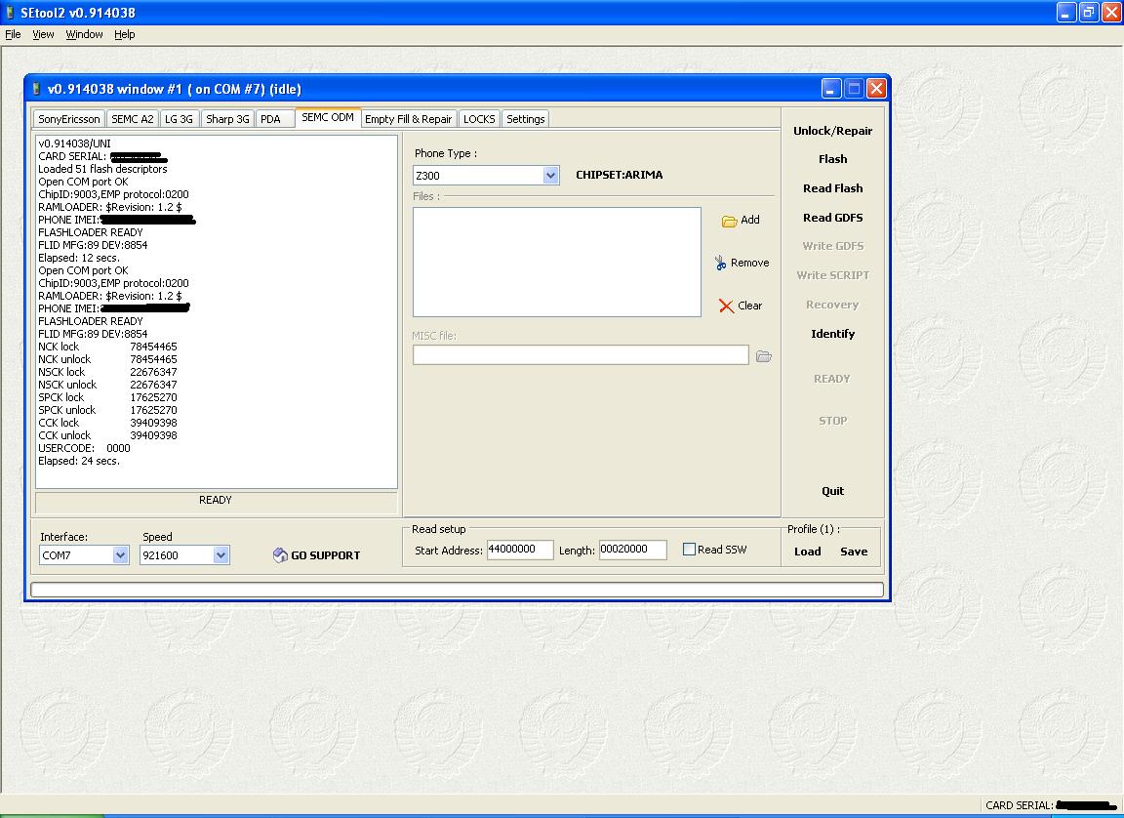Click the 'CHIPSET:ARIMA' label

click(620, 175)
